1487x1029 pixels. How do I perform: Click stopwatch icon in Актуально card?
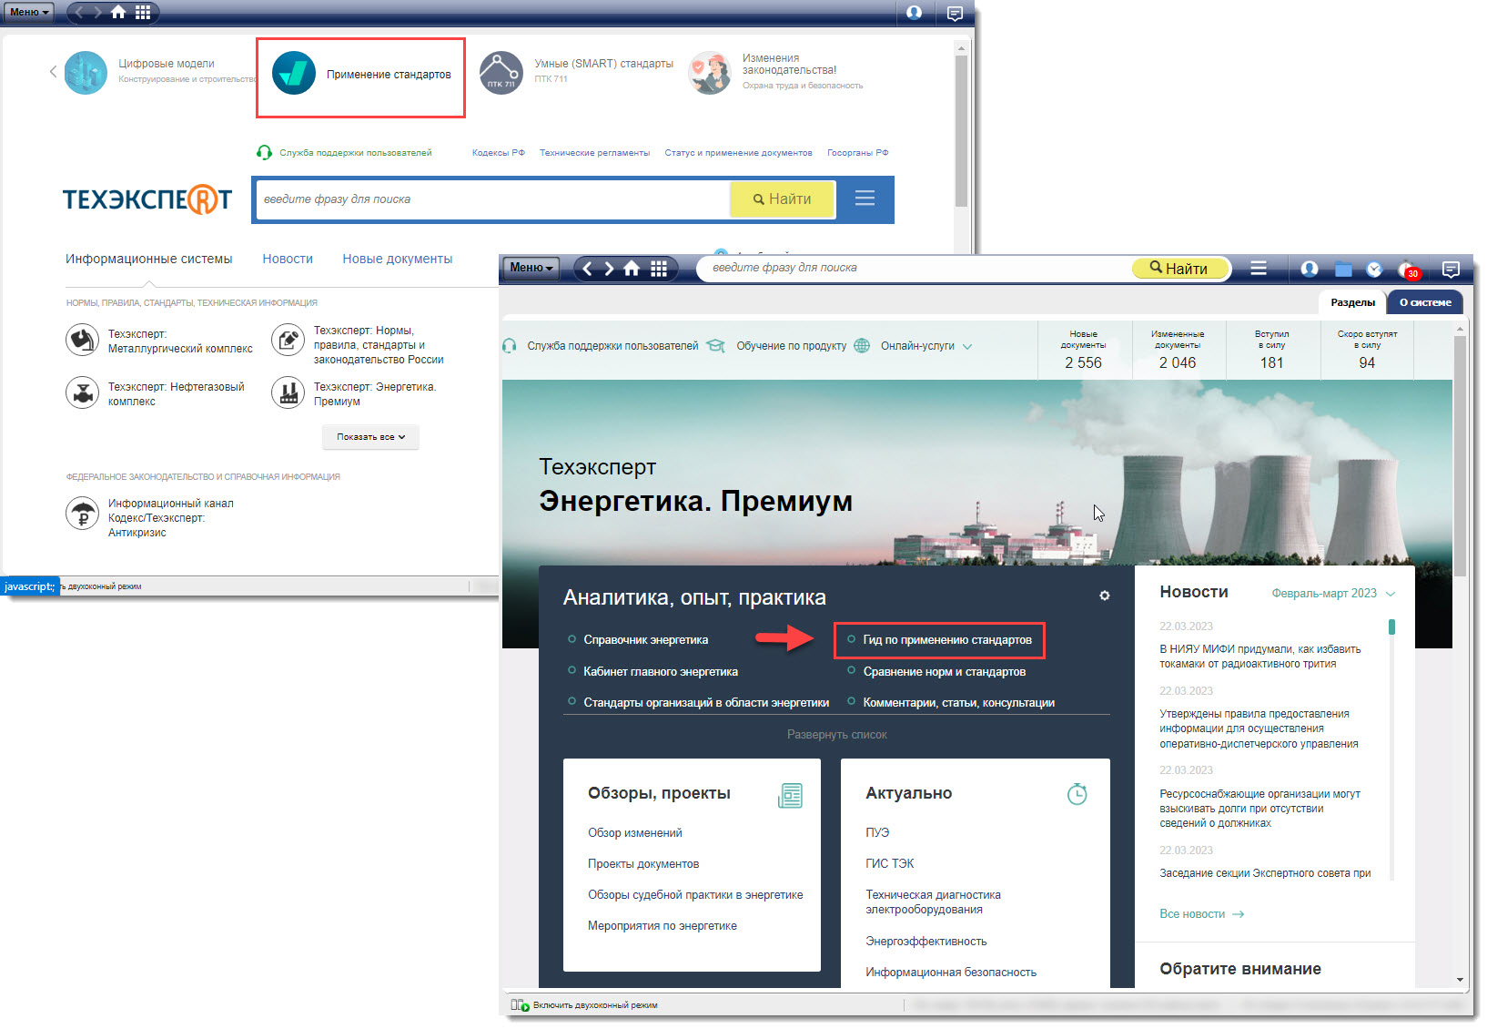[1077, 794]
